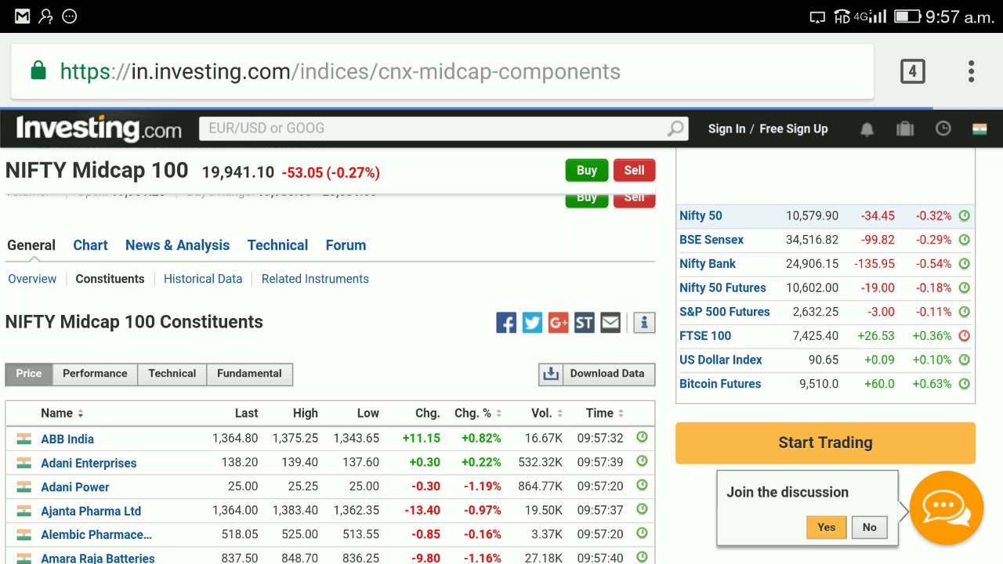Open Historical Data sub-link

(203, 279)
